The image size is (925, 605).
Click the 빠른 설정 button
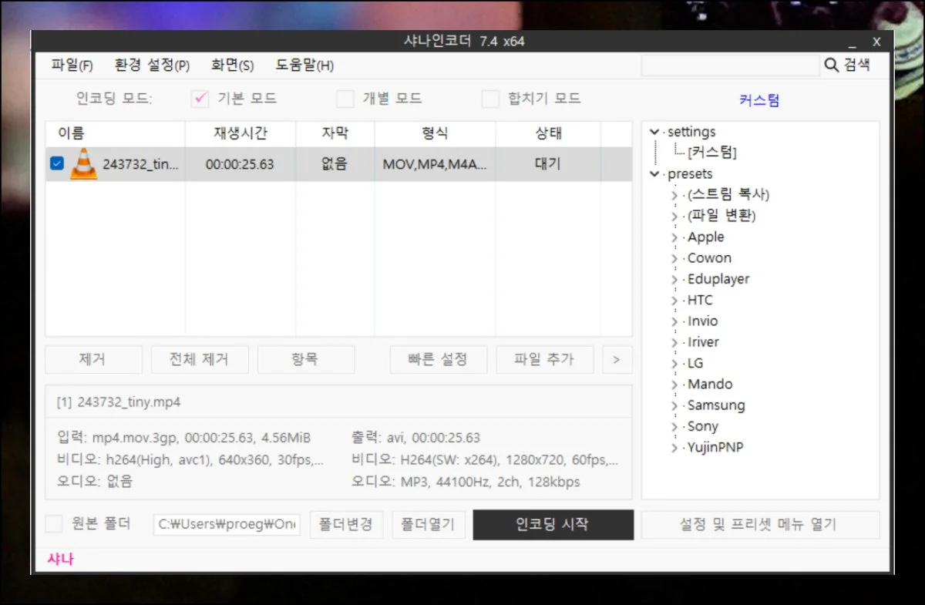coord(438,359)
